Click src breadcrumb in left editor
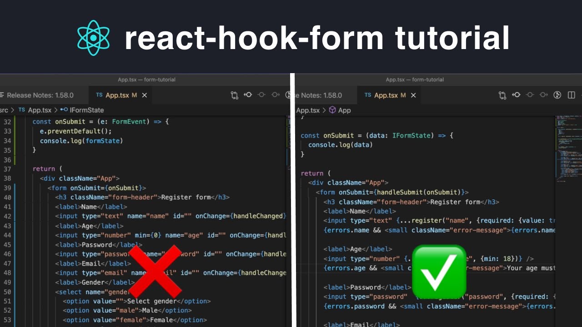Screen dimensions: 582x327 4,110
